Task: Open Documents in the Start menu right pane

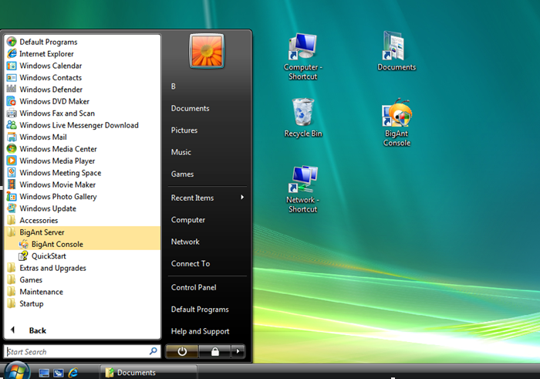Action: (208, 108)
